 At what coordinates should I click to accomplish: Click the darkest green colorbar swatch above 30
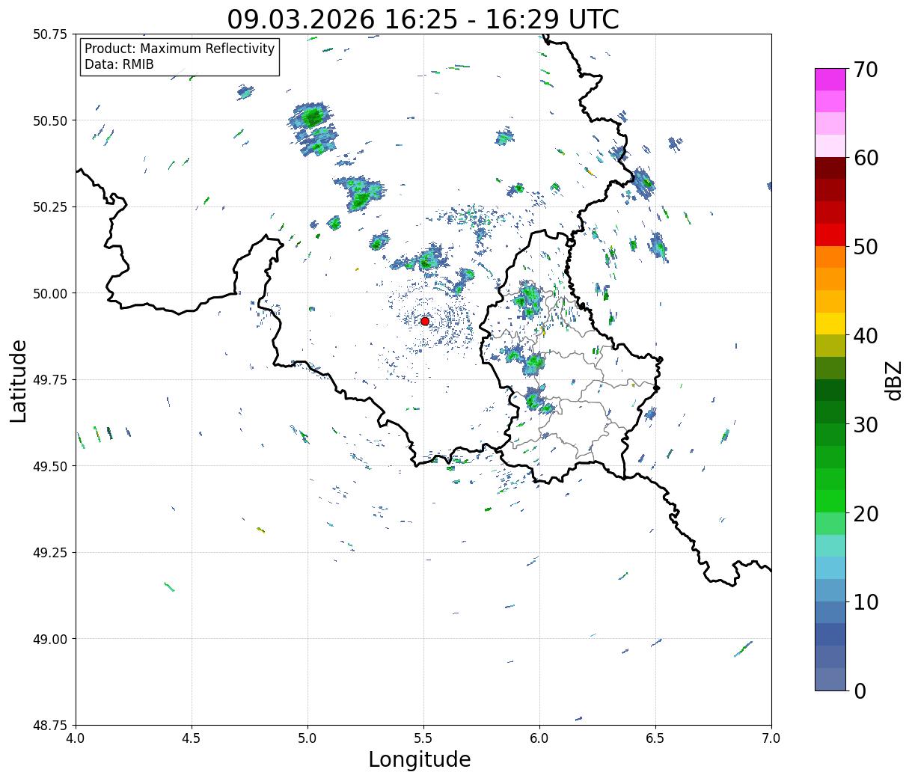[830, 390]
